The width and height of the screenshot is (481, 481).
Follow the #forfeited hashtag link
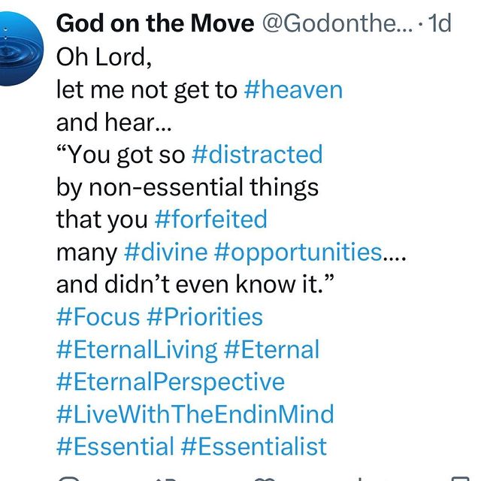(x=211, y=219)
